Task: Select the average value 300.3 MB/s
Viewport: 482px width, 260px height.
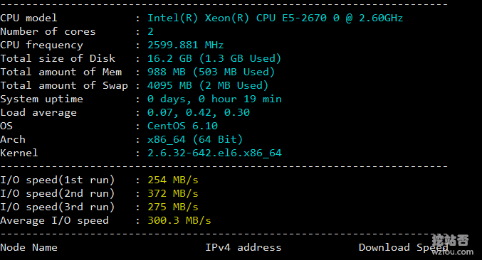Action: [x=179, y=220]
